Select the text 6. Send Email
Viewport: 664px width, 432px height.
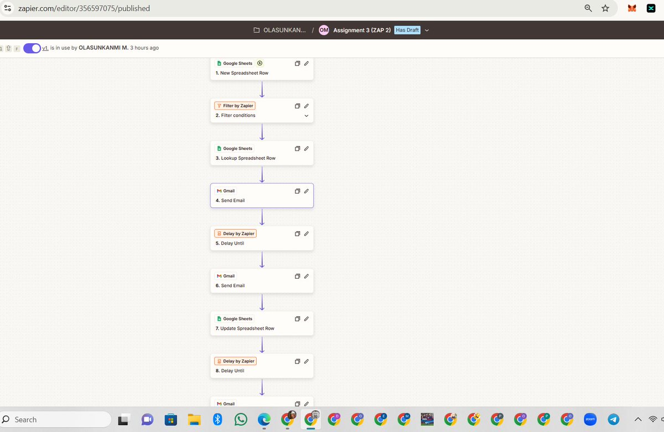[230, 286]
